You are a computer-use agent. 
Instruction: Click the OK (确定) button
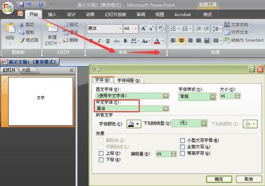coord(219,179)
